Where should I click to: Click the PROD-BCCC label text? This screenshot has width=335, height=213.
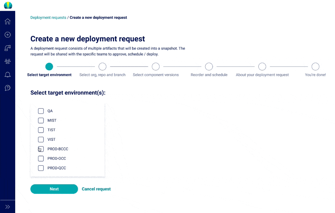click(x=58, y=149)
